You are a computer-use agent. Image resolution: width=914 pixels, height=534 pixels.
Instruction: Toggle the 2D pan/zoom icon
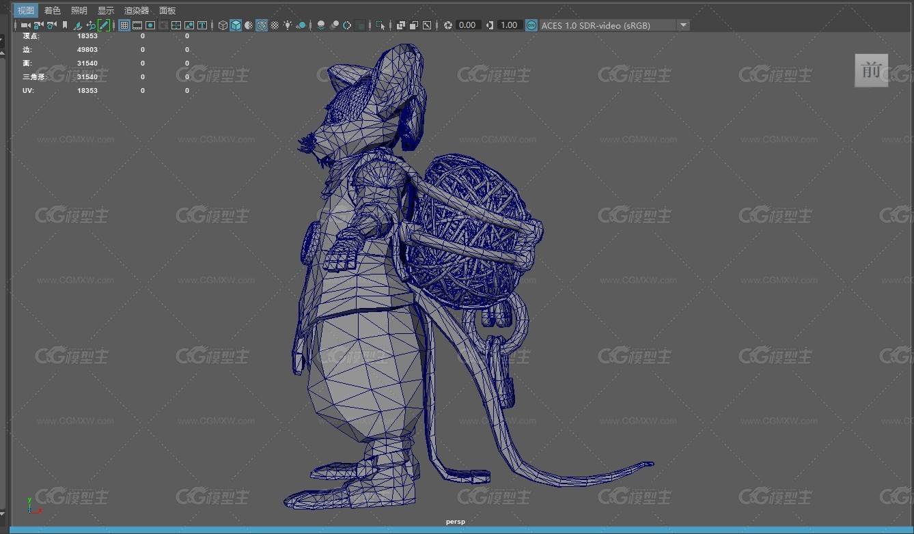pyautogui.click(x=91, y=25)
